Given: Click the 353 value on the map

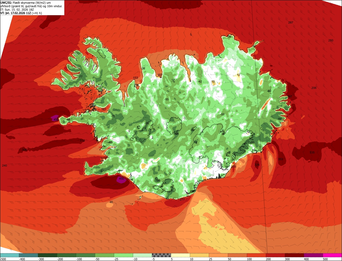Looking at the screenshot, I should (x=280, y=159).
